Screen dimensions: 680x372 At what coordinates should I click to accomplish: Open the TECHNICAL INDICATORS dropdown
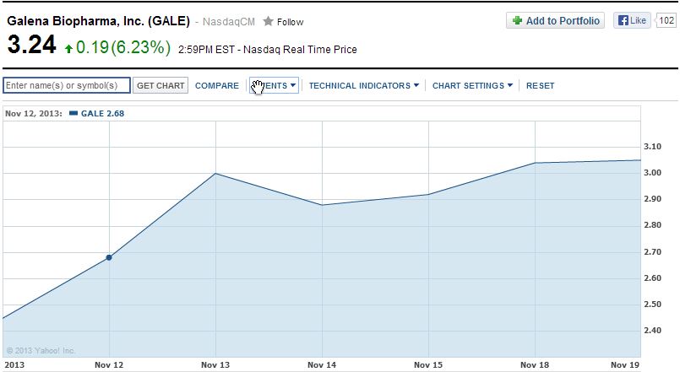(363, 86)
